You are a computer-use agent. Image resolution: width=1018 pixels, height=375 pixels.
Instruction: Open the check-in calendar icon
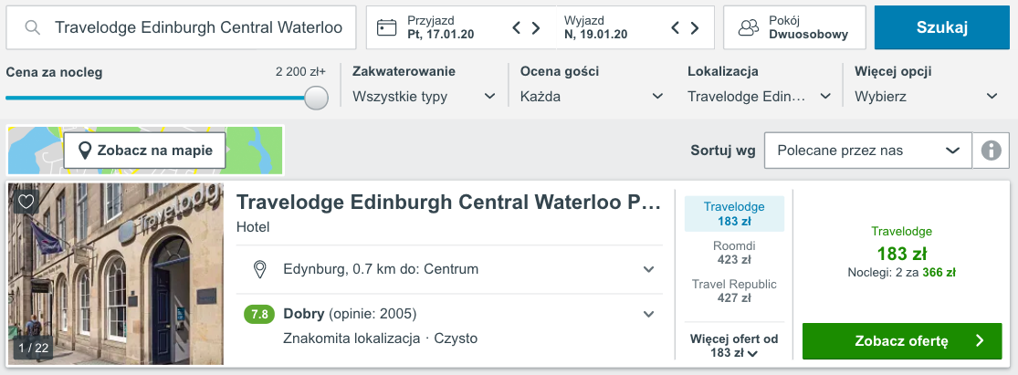click(387, 27)
